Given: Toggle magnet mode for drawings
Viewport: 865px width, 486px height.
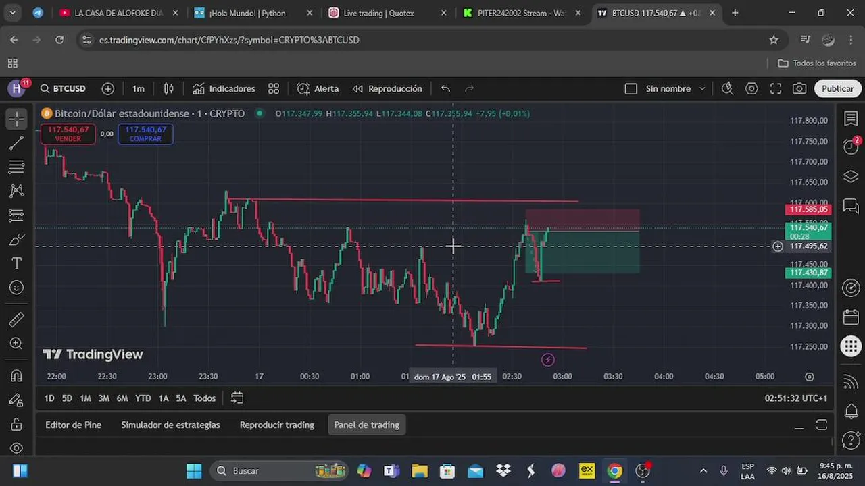Looking at the screenshot, I should (x=17, y=376).
